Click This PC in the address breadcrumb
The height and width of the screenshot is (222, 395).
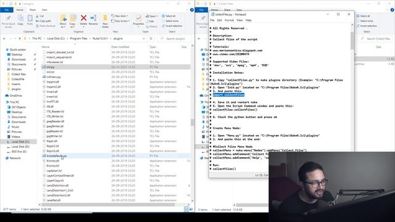(37, 38)
